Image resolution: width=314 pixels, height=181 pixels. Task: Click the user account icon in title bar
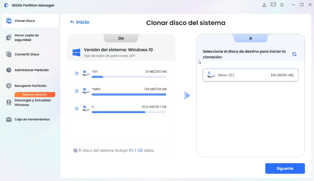tap(264, 5)
